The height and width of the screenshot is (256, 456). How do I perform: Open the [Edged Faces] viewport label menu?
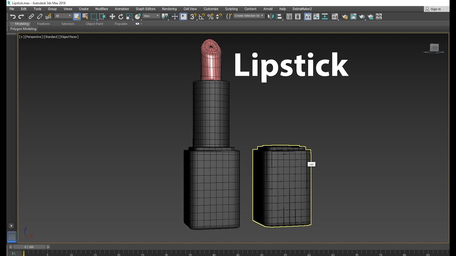click(69, 37)
